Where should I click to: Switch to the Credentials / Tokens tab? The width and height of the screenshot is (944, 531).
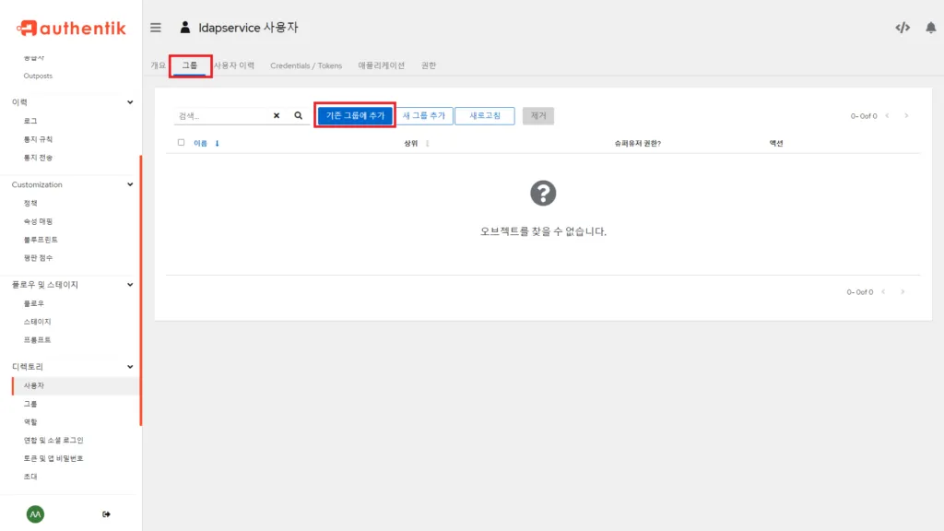point(308,65)
